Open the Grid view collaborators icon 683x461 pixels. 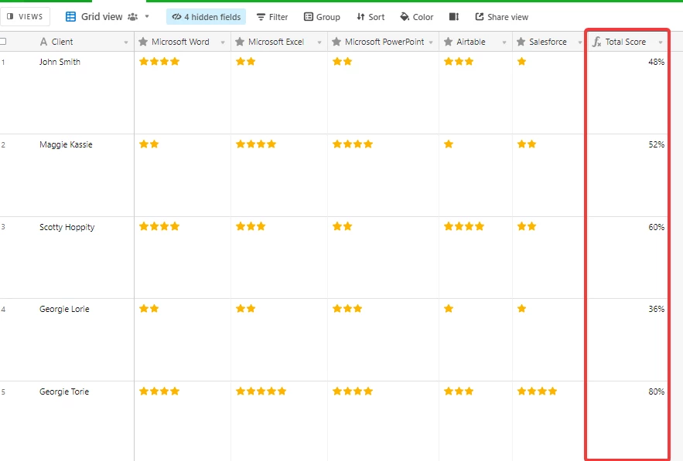(x=133, y=17)
